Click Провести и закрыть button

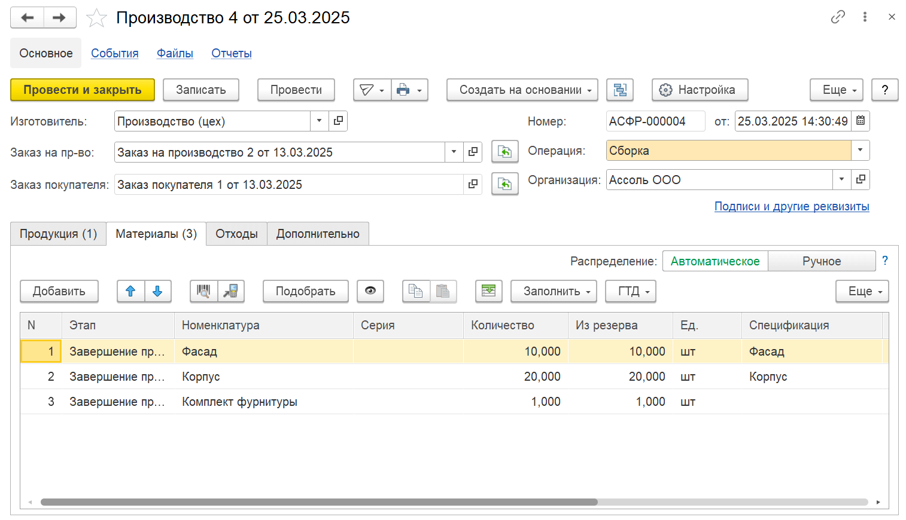(x=83, y=90)
